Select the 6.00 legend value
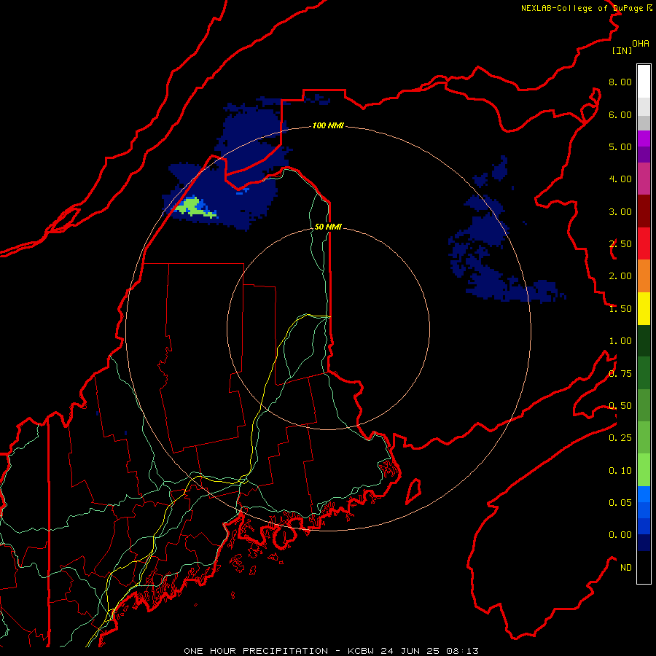 coord(620,114)
